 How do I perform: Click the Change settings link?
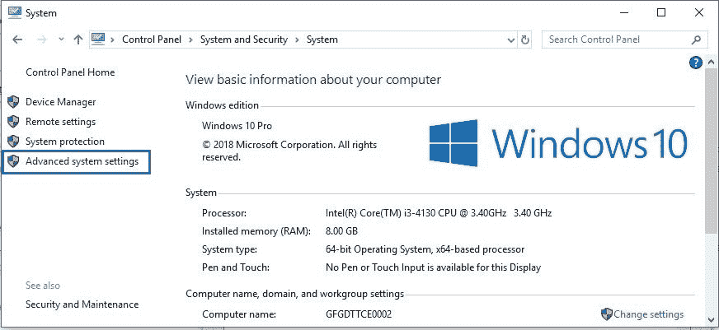click(649, 314)
